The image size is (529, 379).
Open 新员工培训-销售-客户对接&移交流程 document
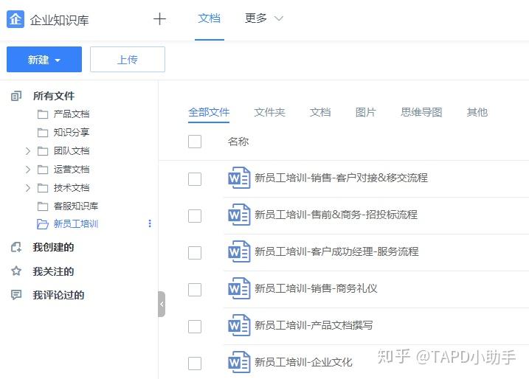(x=341, y=178)
